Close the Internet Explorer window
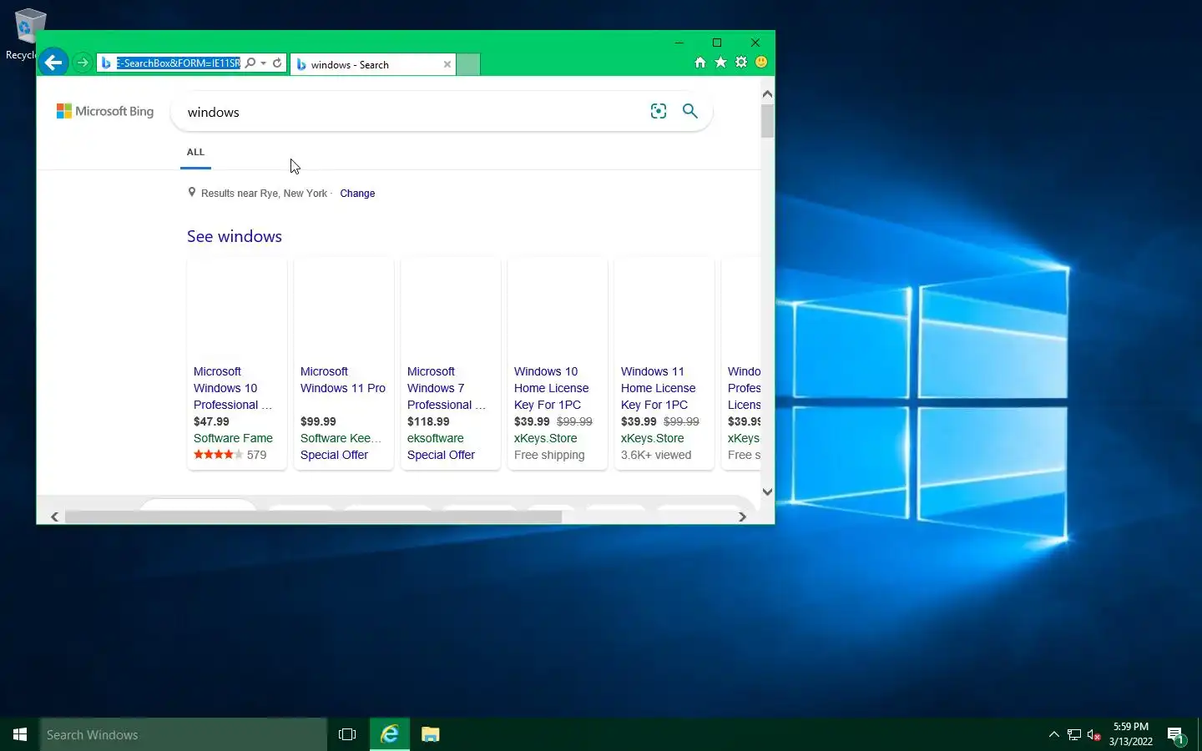Image resolution: width=1202 pixels, height=751 pixels. 755,43
